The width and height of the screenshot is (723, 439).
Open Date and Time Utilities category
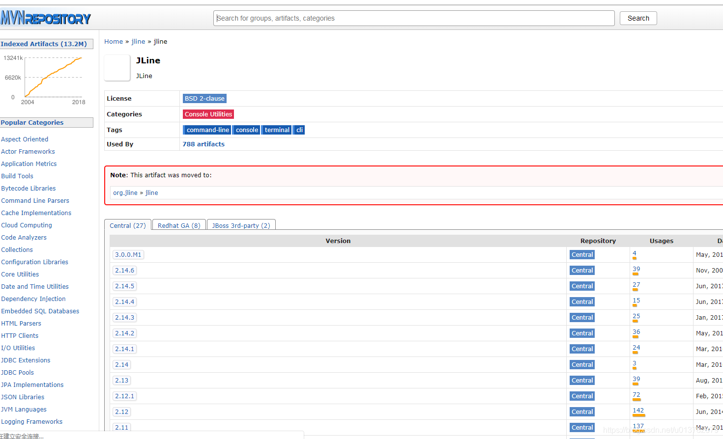tap(35, 287)
